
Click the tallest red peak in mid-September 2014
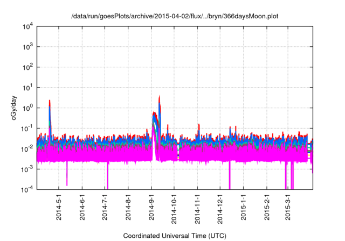pos(160,97)
